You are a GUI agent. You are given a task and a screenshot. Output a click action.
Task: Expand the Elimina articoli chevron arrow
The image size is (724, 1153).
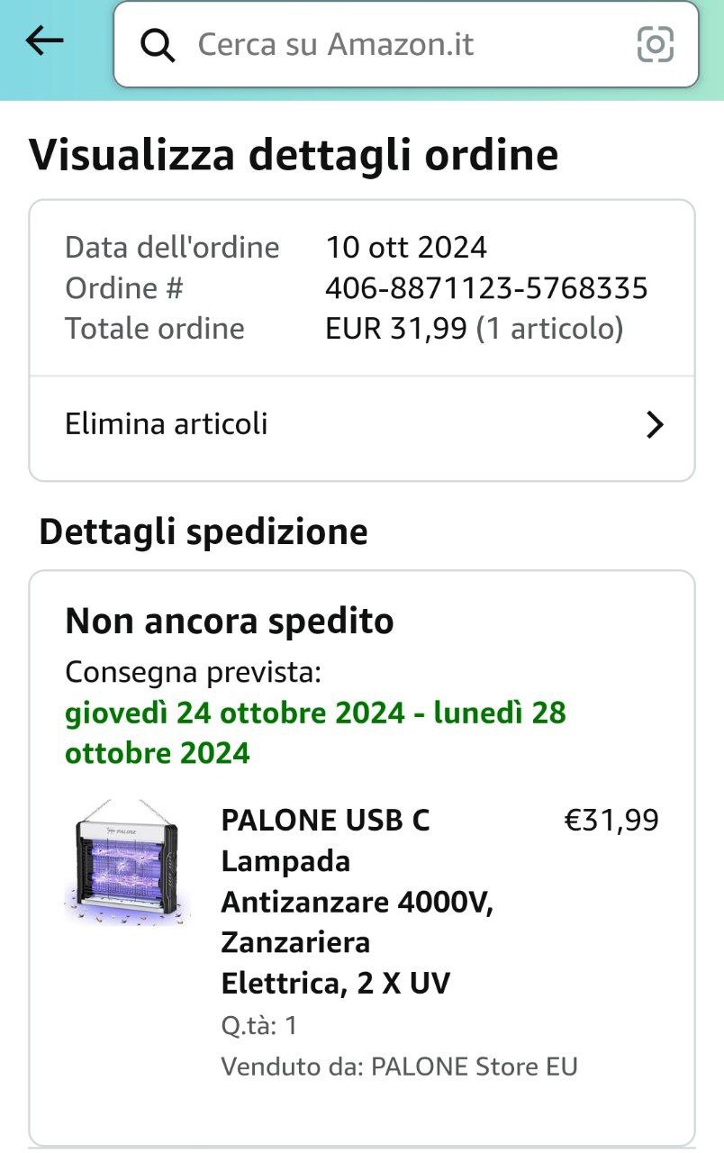655,425
